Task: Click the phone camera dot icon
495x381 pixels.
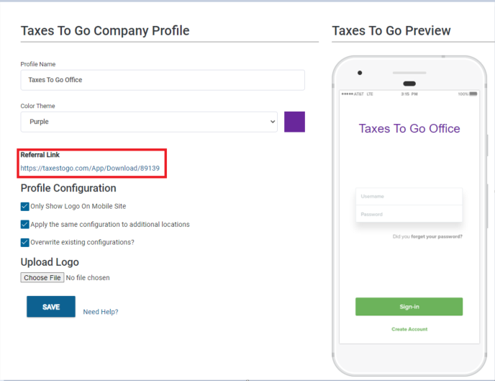Action: point(360,73)
